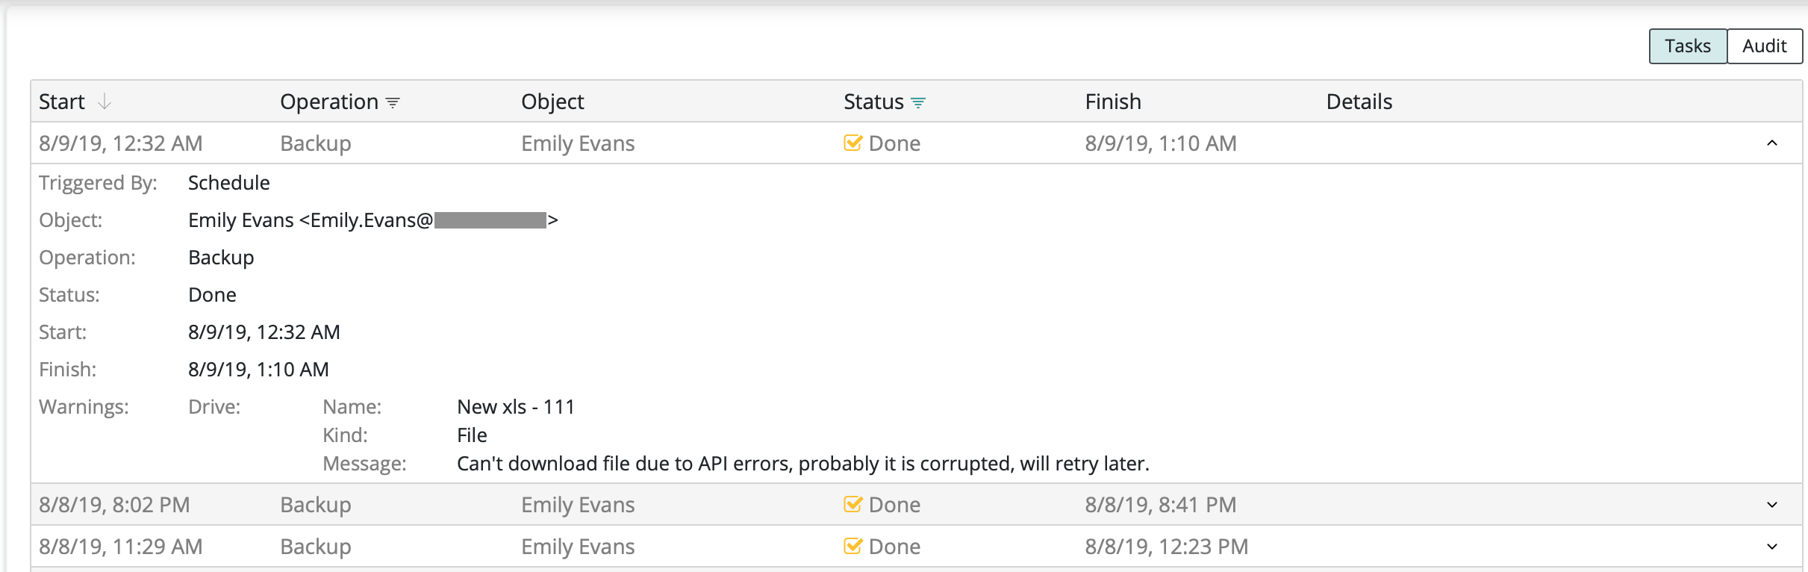The height and width of the screenshot is (572, 1808).
Task: Select the Tasks tab
Action: click(x=1688, y=46)
